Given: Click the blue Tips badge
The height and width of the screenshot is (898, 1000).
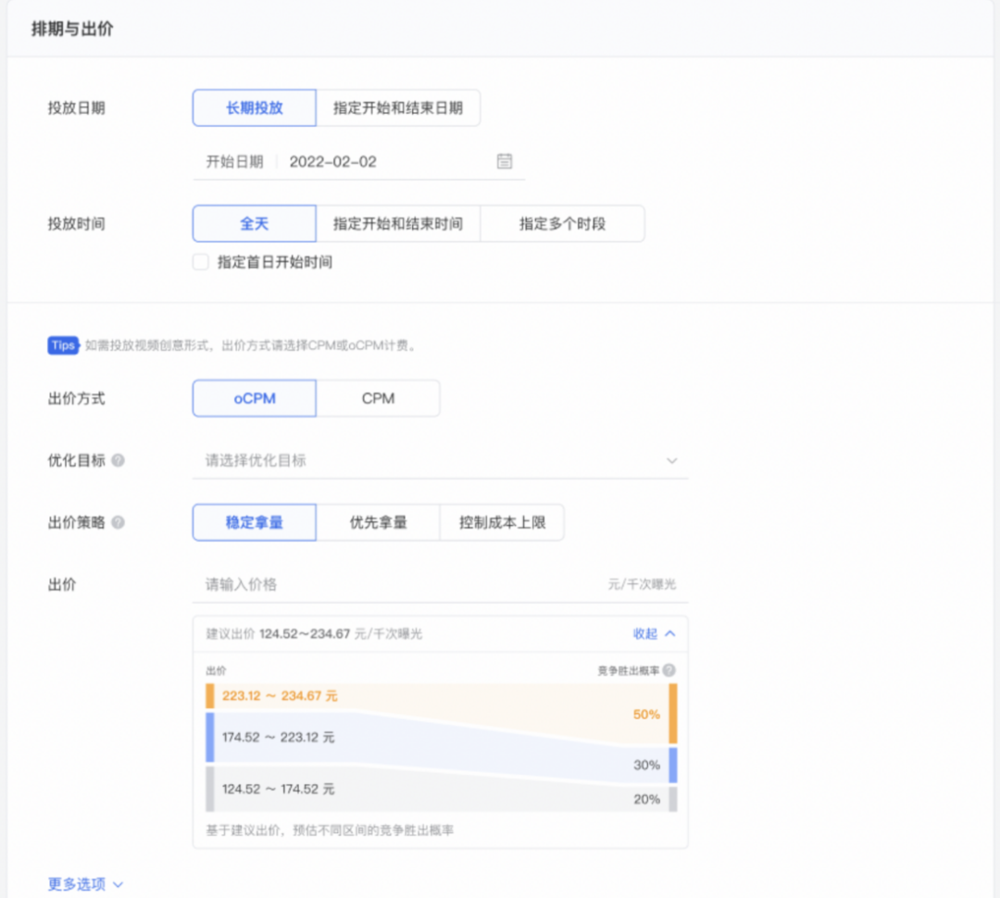Looking at the screenshot, I should pos(63,346).
